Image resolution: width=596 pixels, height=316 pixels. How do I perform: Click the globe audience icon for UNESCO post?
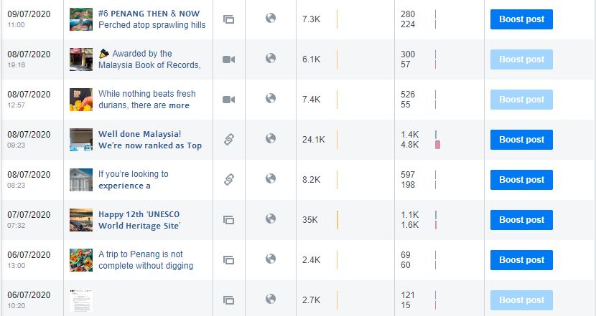[271, 219]
